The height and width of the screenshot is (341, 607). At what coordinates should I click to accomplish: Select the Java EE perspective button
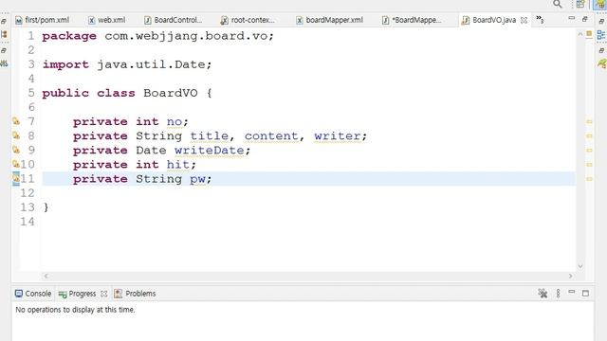tap(600, 4)
